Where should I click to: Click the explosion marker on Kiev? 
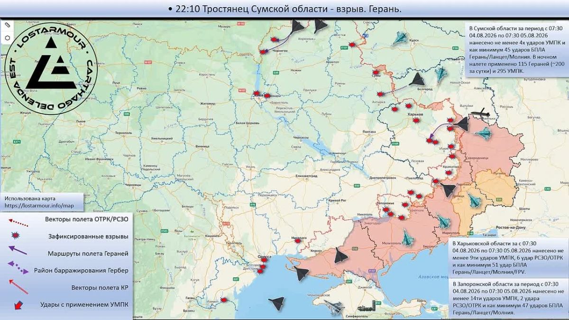[x=257, y=94]
